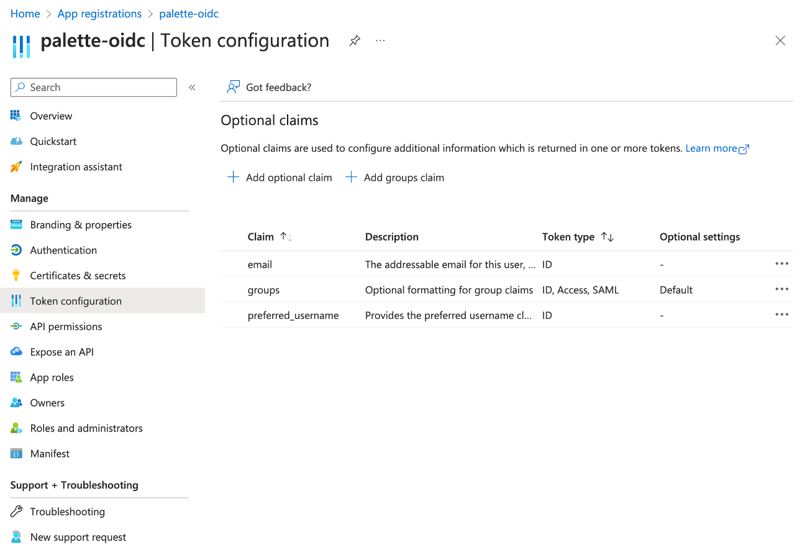Screen dimensions: 805x552
Task: Click the palette-oidc header logo icon
Action: 21,46
